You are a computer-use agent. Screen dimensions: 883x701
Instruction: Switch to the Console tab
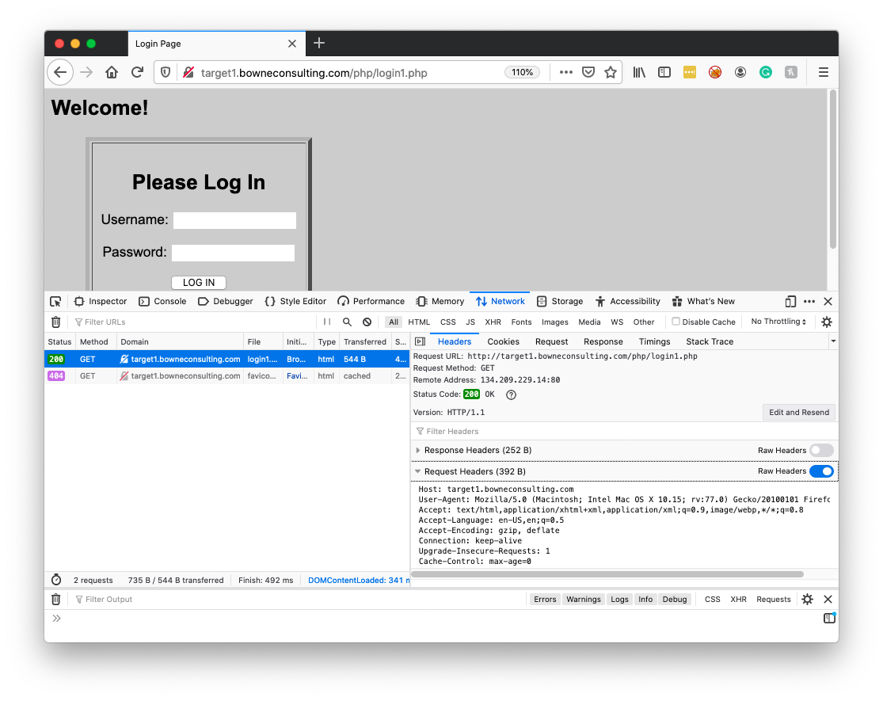162,301
